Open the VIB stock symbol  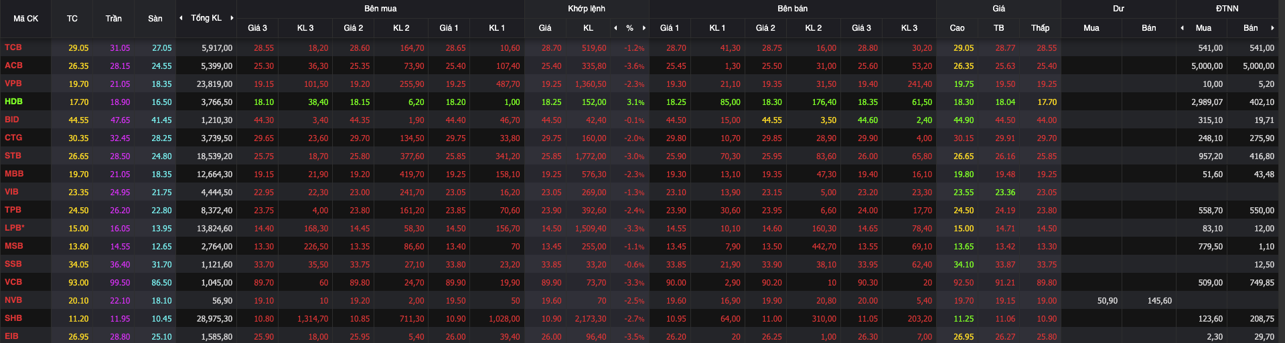[x=11, y=192]
